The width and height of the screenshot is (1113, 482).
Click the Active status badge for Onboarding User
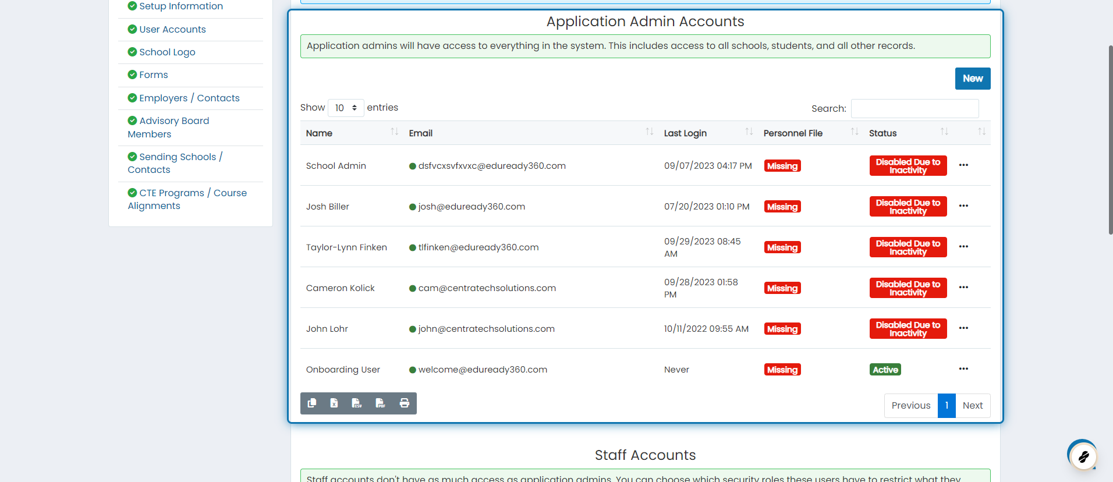pyautogui.click(x=885, y=370)
